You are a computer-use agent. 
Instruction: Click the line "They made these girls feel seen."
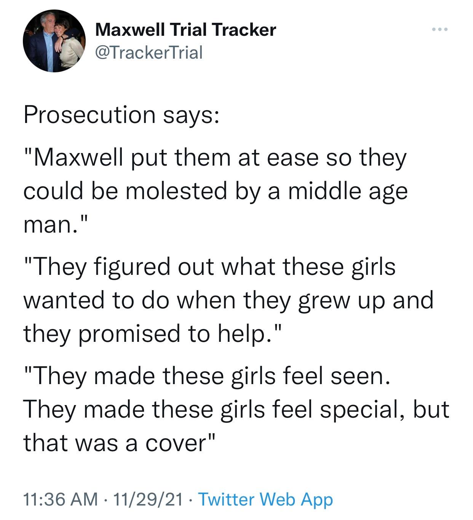click(207, 376)
